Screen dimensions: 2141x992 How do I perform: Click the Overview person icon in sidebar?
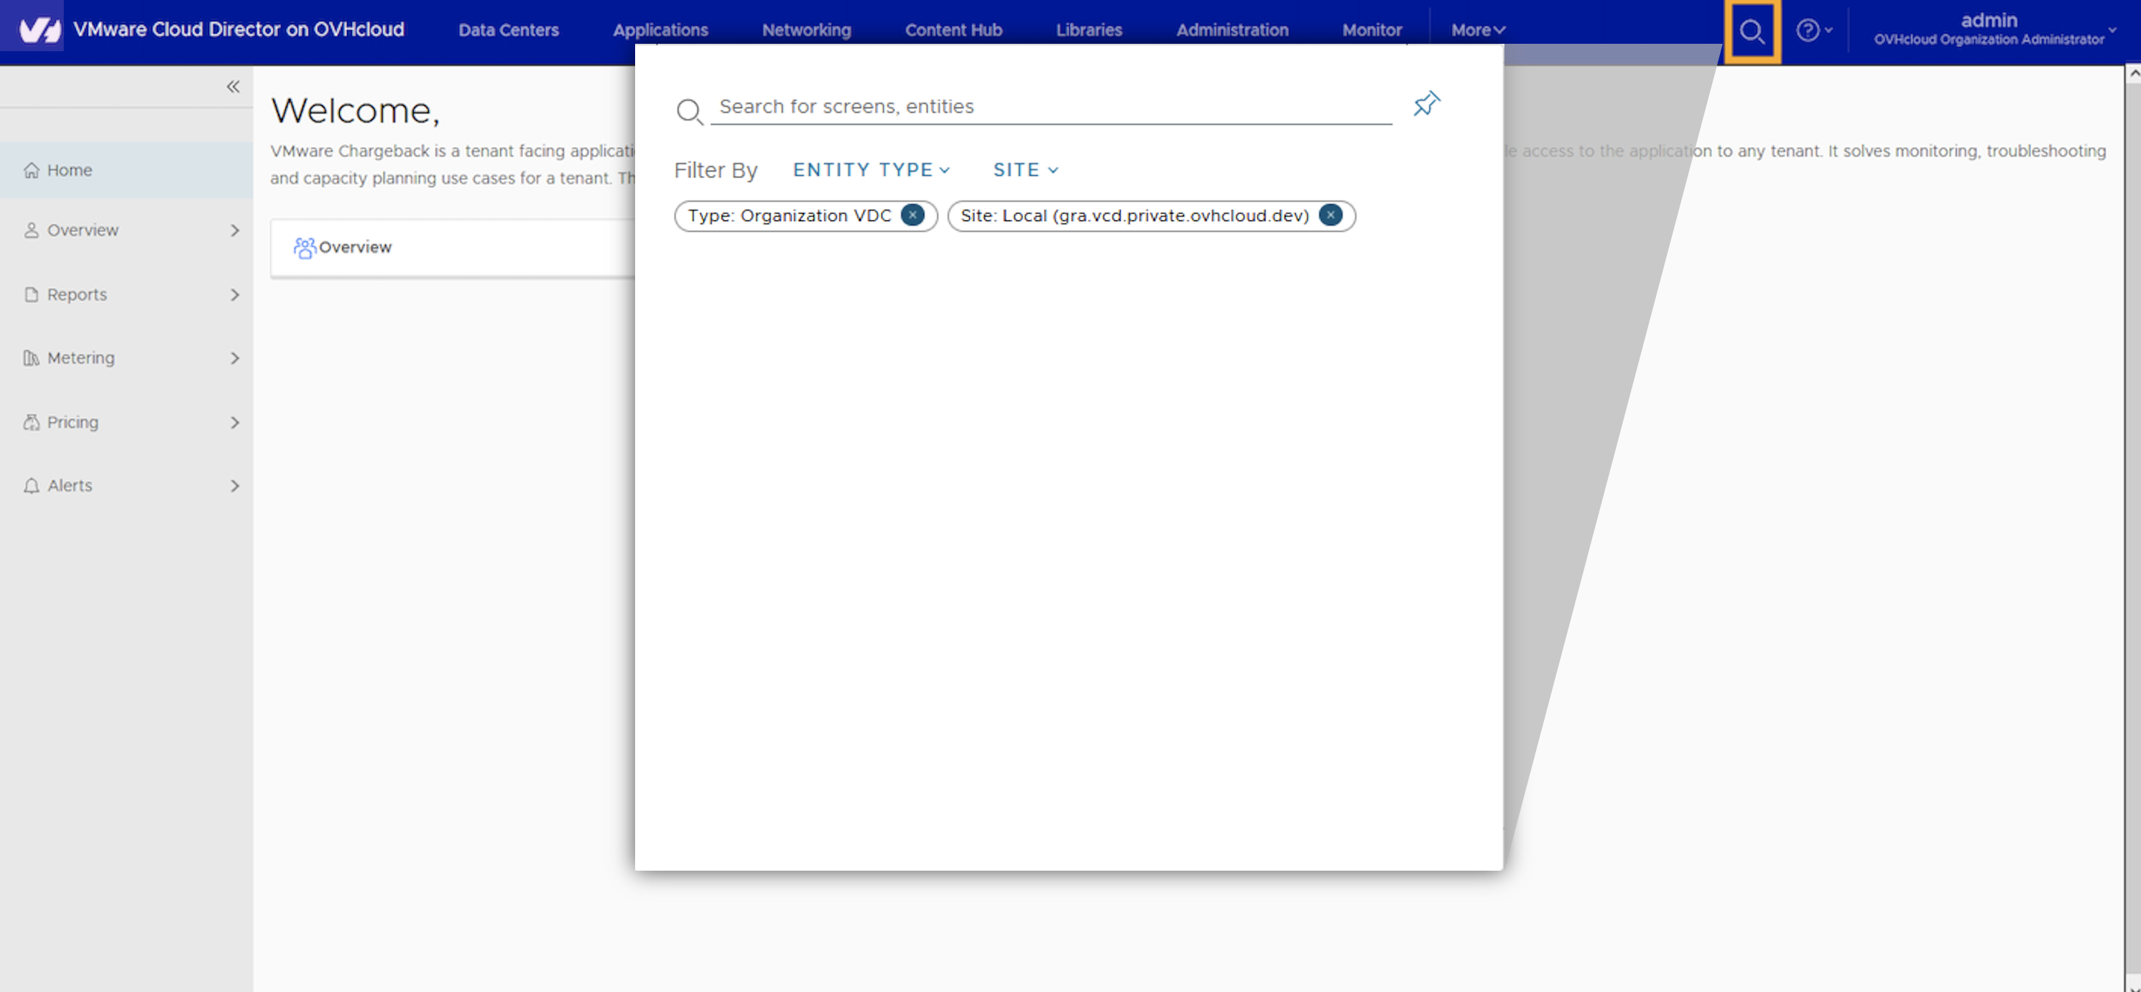[32, 230]
